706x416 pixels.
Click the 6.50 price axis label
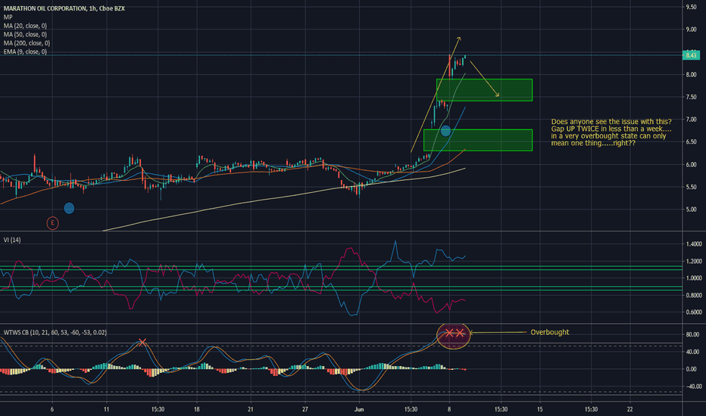click(691, 141)
